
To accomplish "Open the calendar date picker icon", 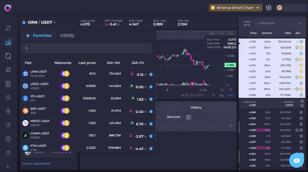I will coord(188,117).
